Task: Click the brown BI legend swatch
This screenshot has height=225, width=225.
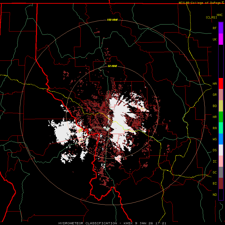Action: point(221,183)
